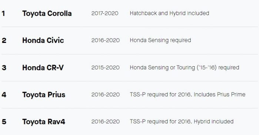Click rank number 4
The image size is (259, 135).
coord(4,95)
